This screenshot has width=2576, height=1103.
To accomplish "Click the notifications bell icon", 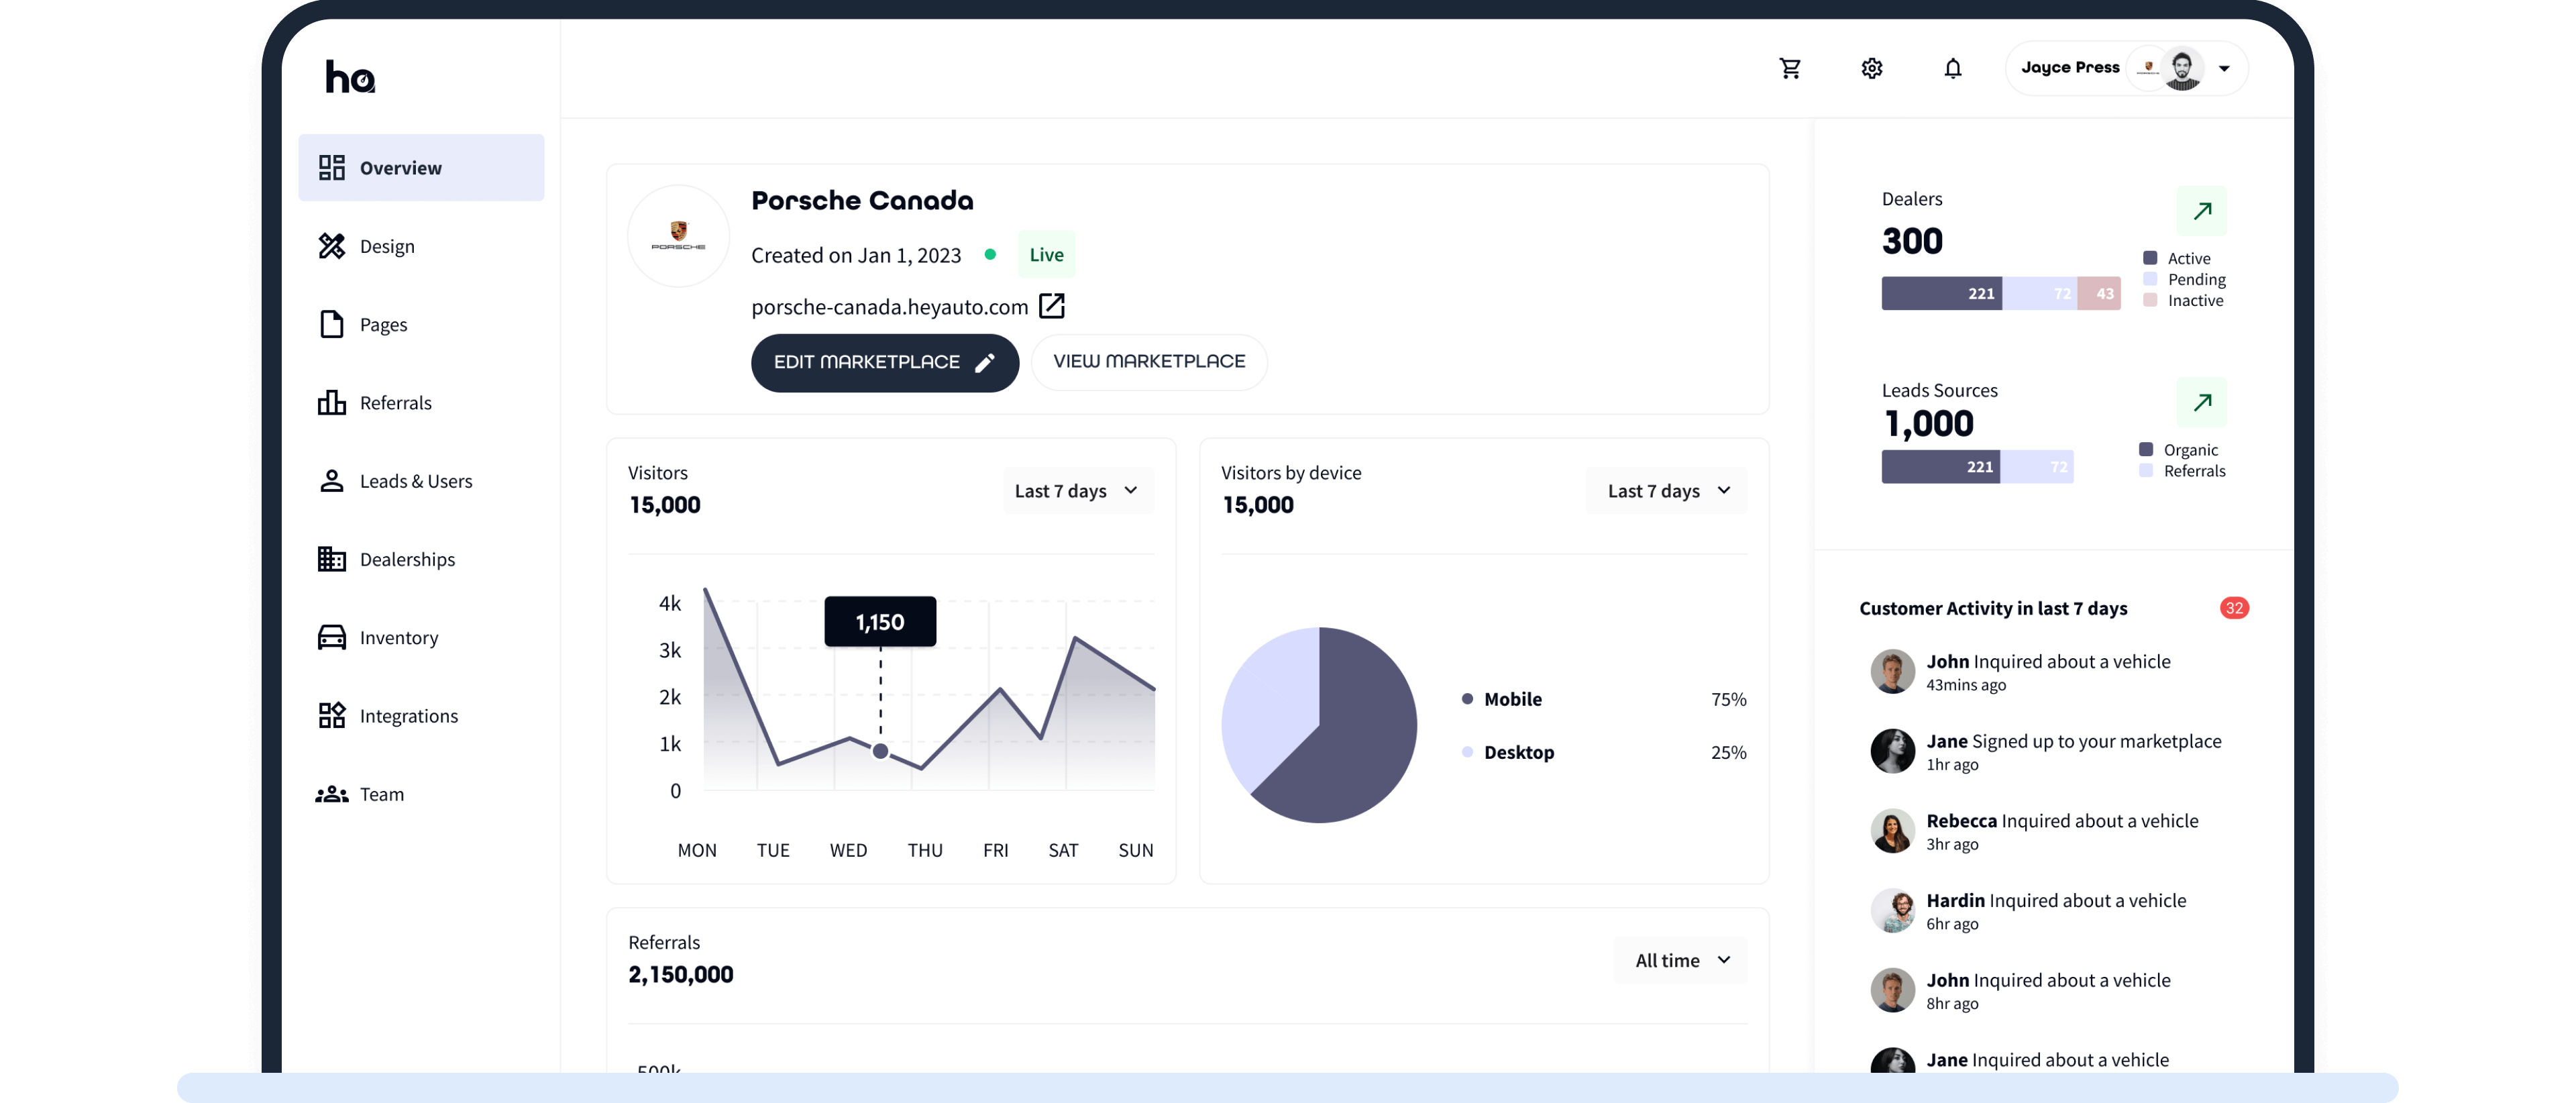I will 1952,68.
